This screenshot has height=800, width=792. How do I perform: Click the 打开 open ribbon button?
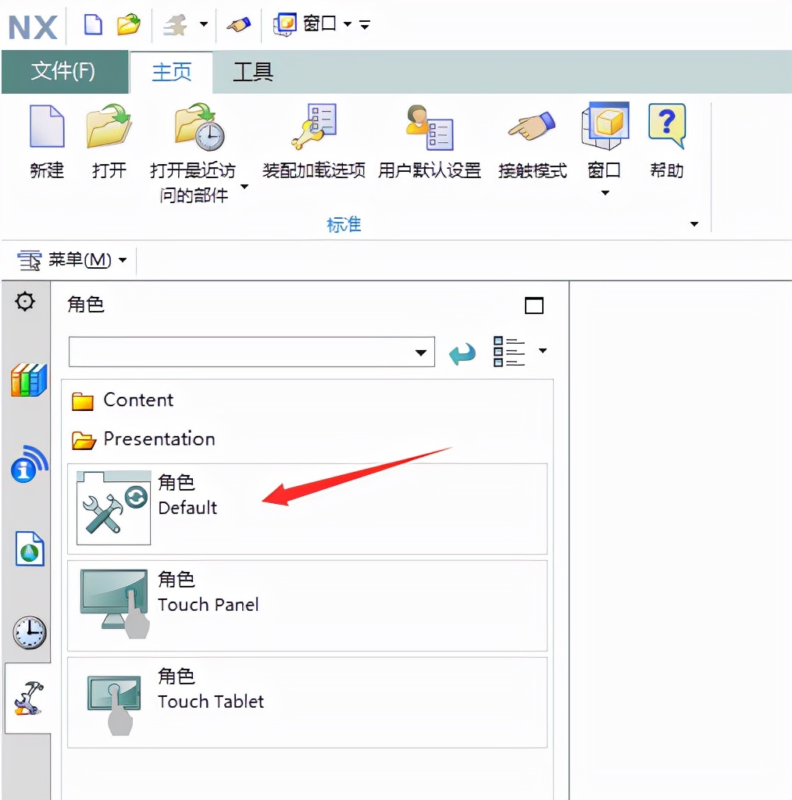tap(109, 141)
